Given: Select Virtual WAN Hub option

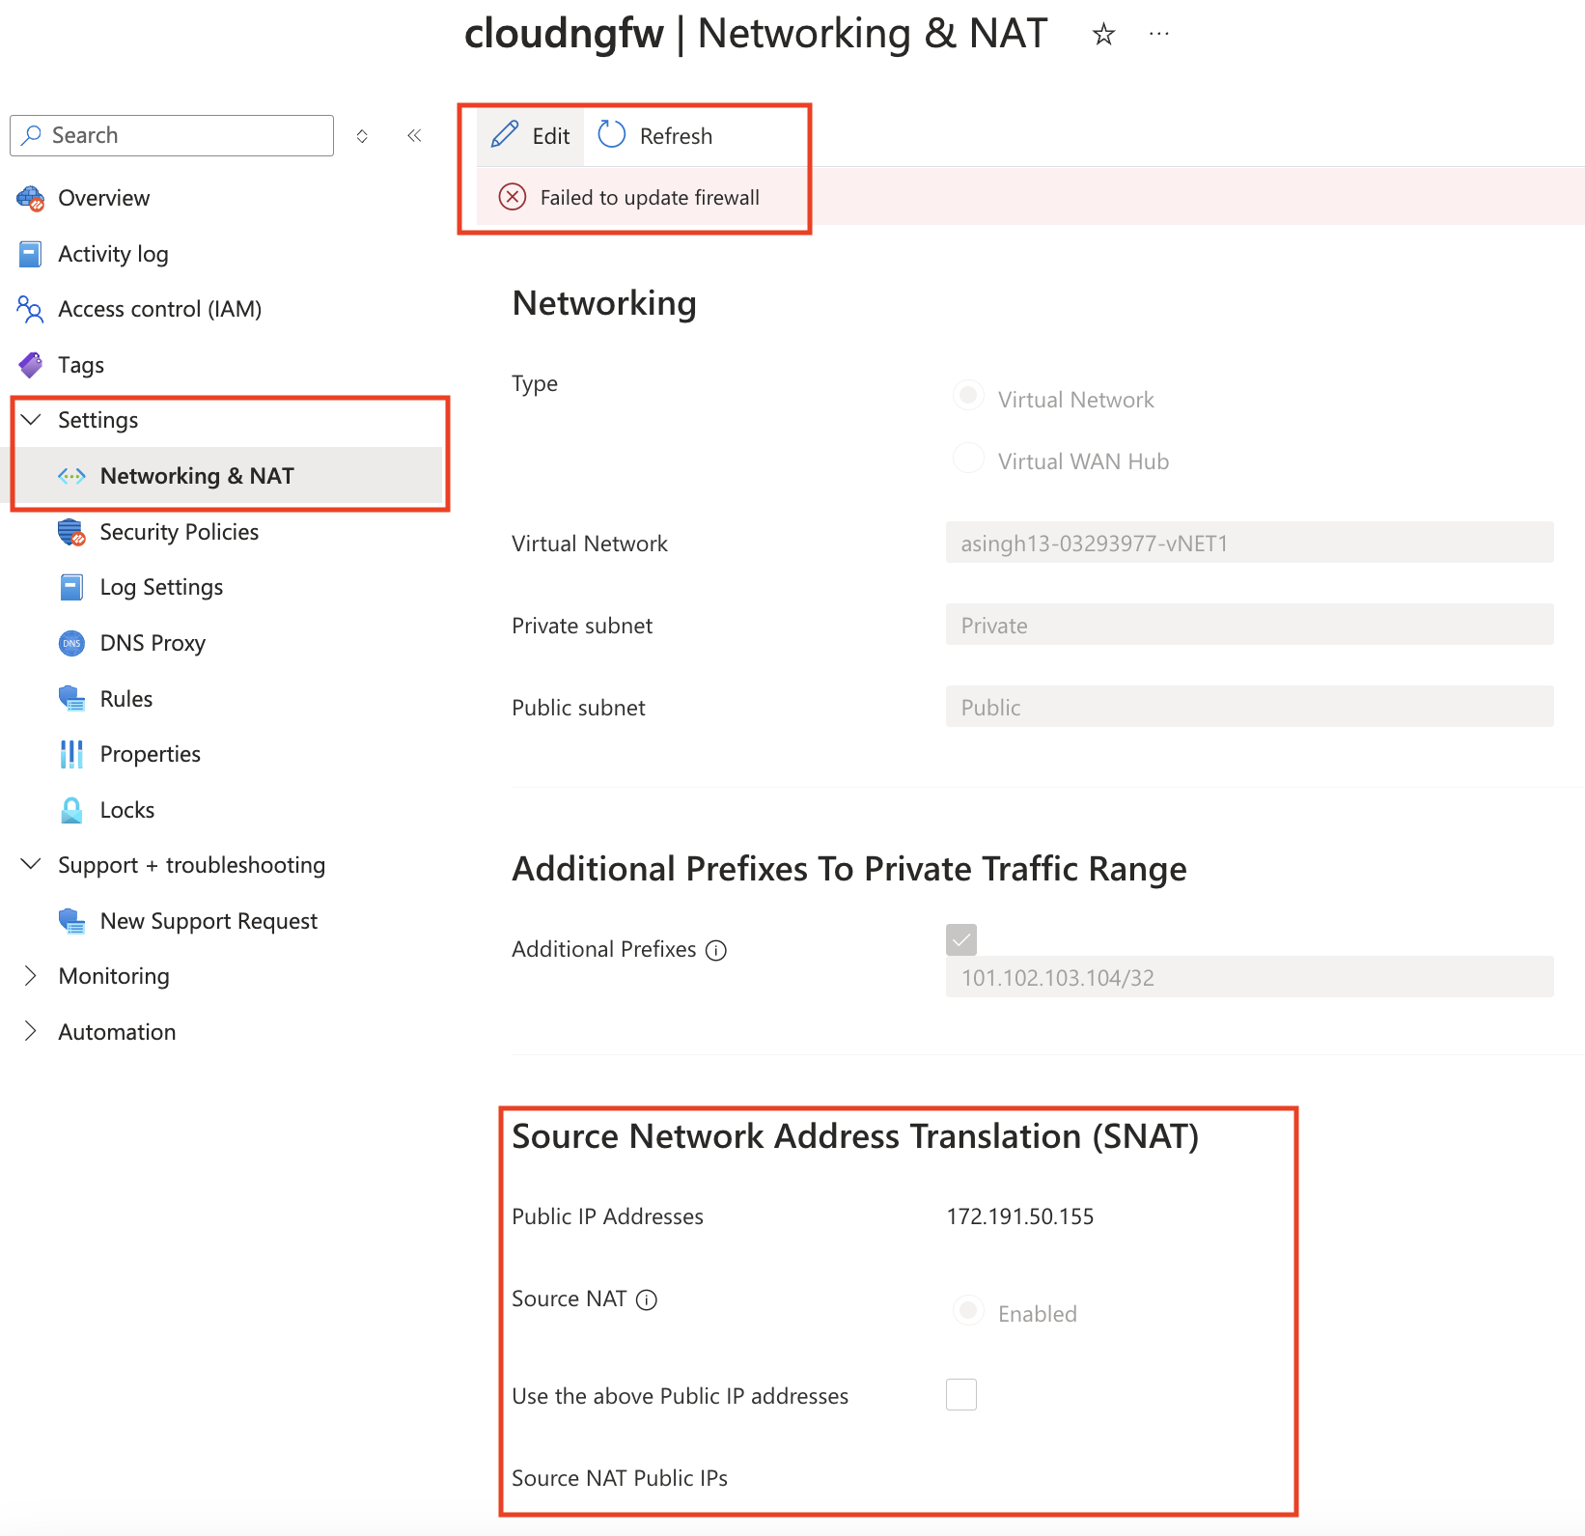Looking at the screenshot, I should tap(967, 459).
